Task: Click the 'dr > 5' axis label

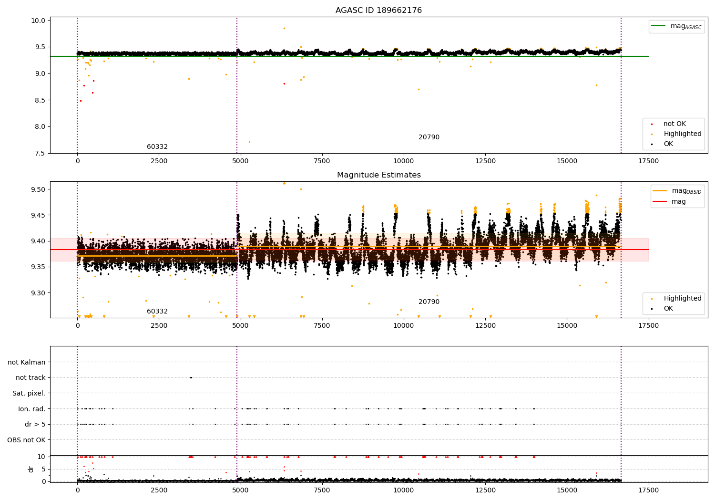Action: pyautogui.click(x=35, y=425)
